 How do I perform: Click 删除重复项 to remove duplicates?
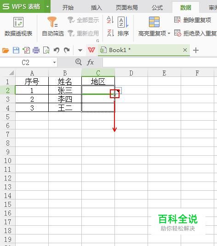193,20
